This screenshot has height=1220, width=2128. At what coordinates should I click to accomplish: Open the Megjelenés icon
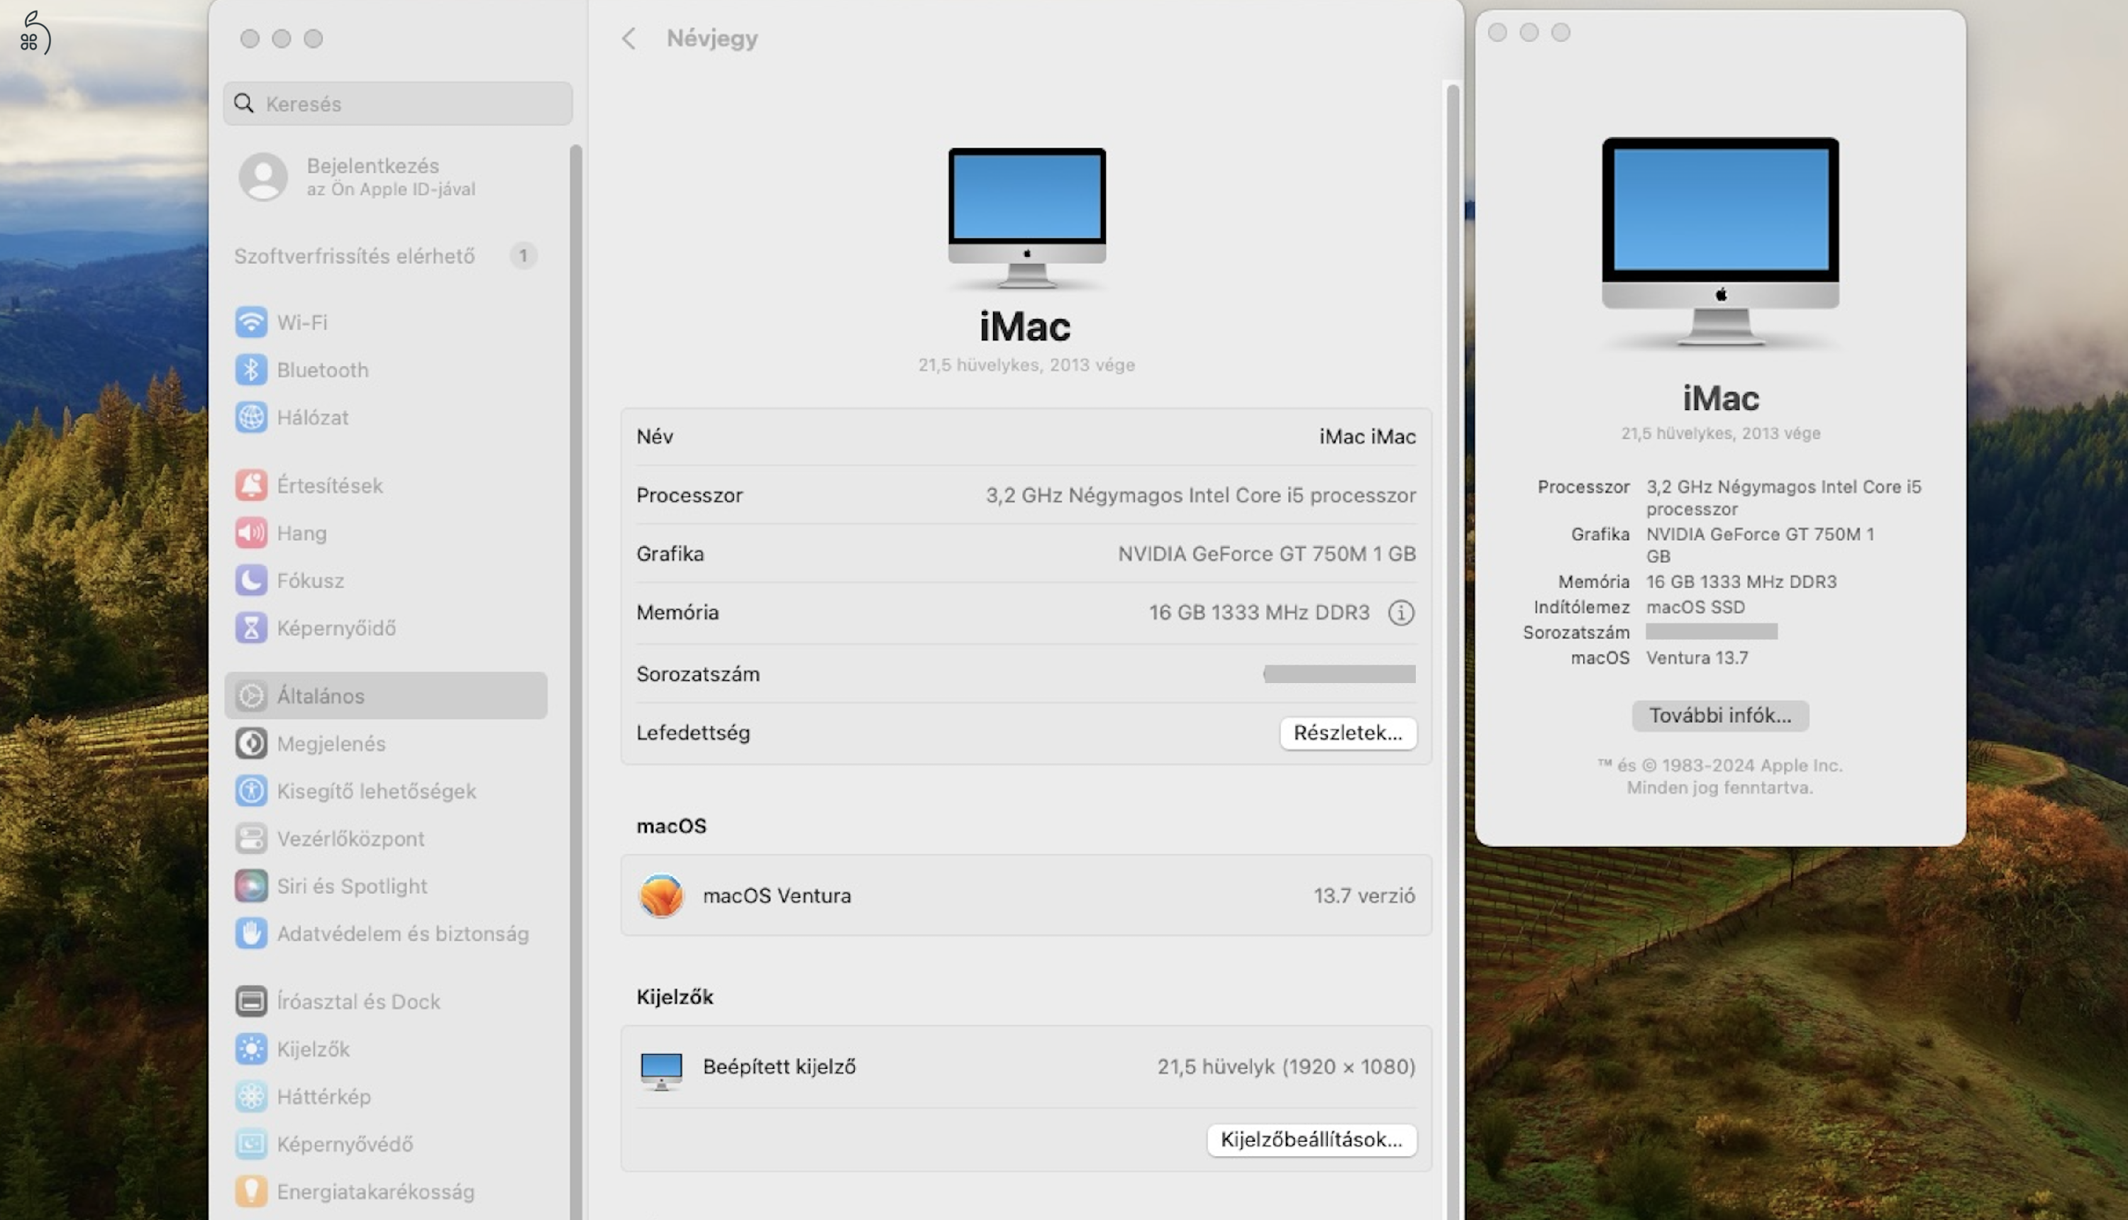click(251, 743)
